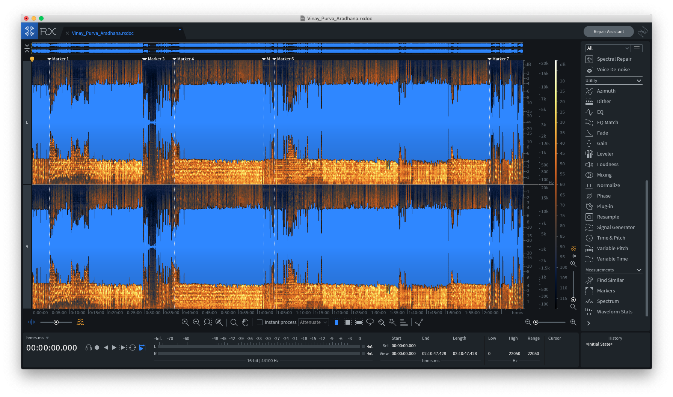Select the Initial State history entry

[599, 344]
